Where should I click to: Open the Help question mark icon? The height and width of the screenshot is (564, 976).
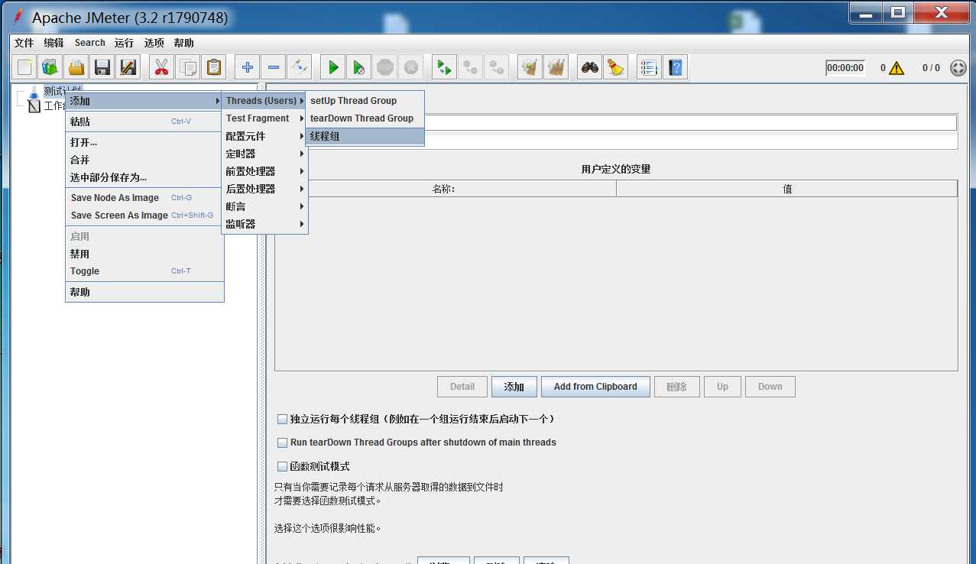pyautogui.click(x=675, y=67)
